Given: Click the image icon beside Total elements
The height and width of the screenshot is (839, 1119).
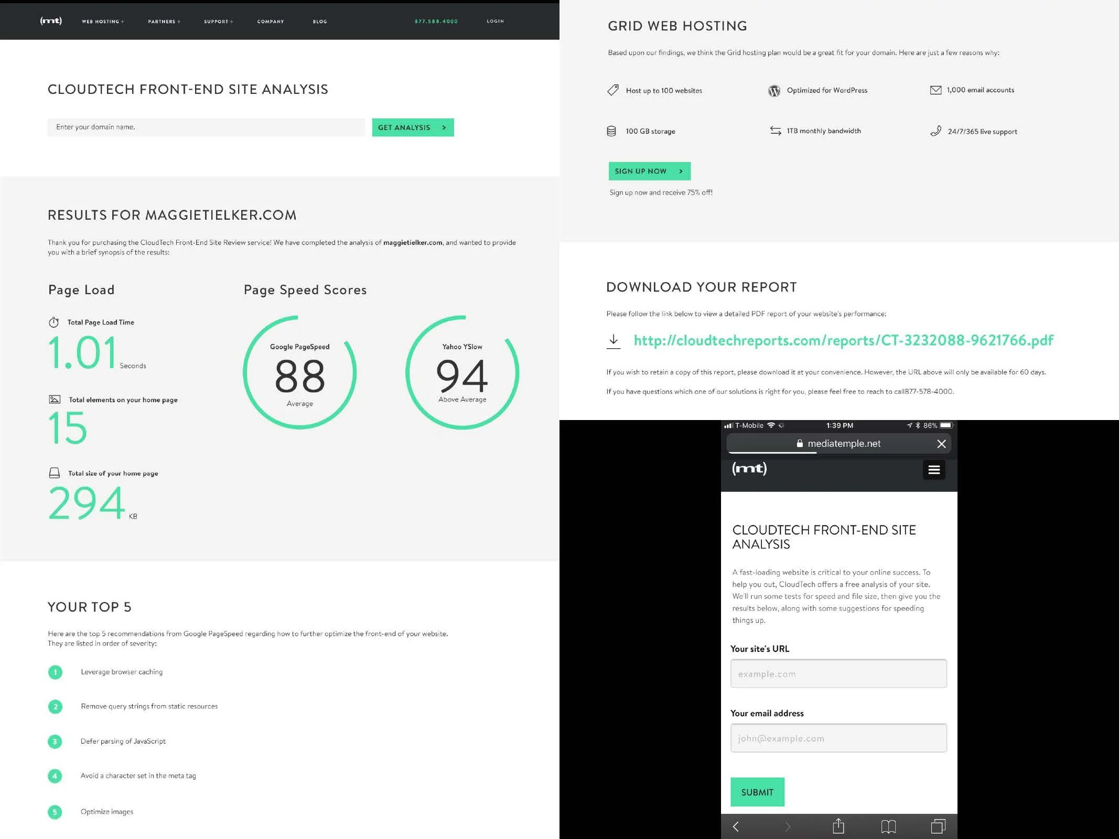Looking at the screenshot, I should [x=55, y=400].
